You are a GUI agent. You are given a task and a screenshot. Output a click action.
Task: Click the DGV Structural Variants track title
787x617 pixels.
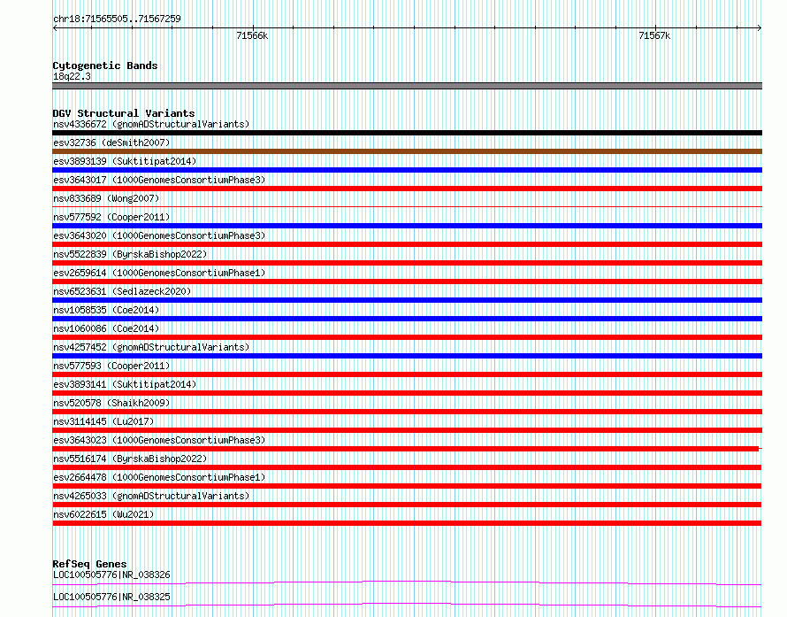click(x=124, y=113)
